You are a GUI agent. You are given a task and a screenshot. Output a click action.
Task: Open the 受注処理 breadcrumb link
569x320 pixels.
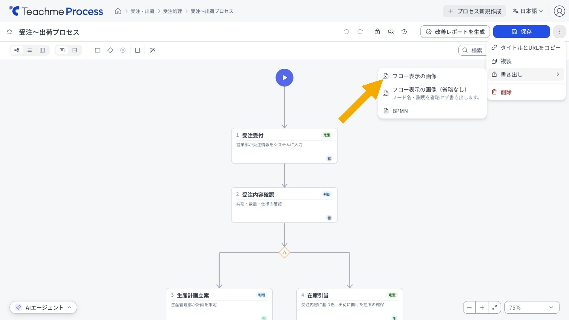click(x=173, y=11)
